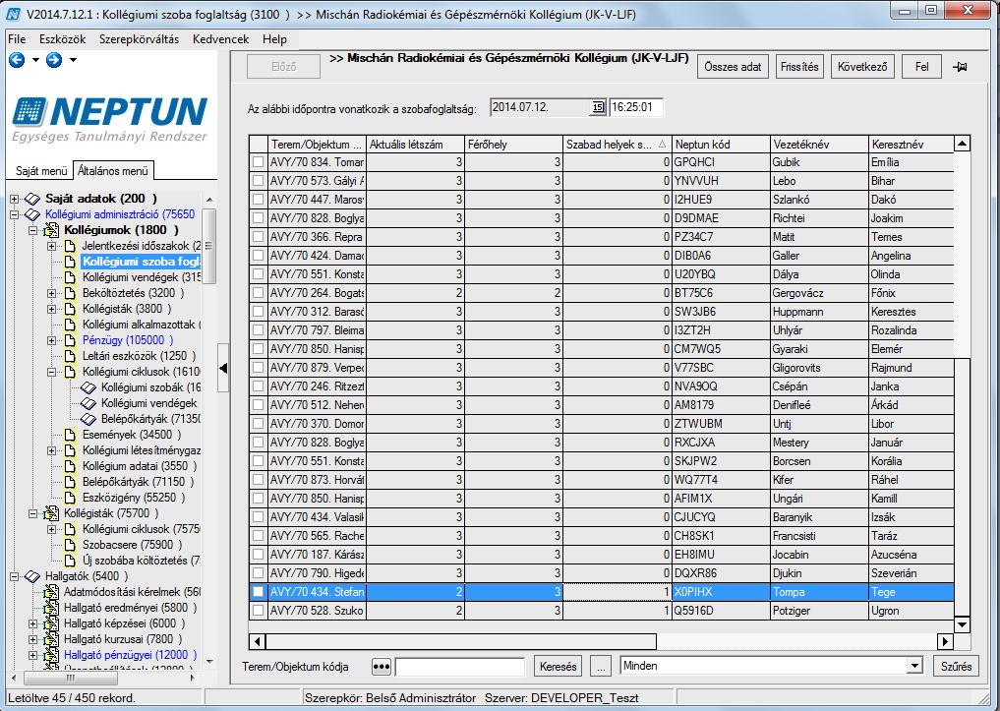Click the Fel button
Image resolution: width=1000 pixels, height=711 pixels.
tap(921, 66)
